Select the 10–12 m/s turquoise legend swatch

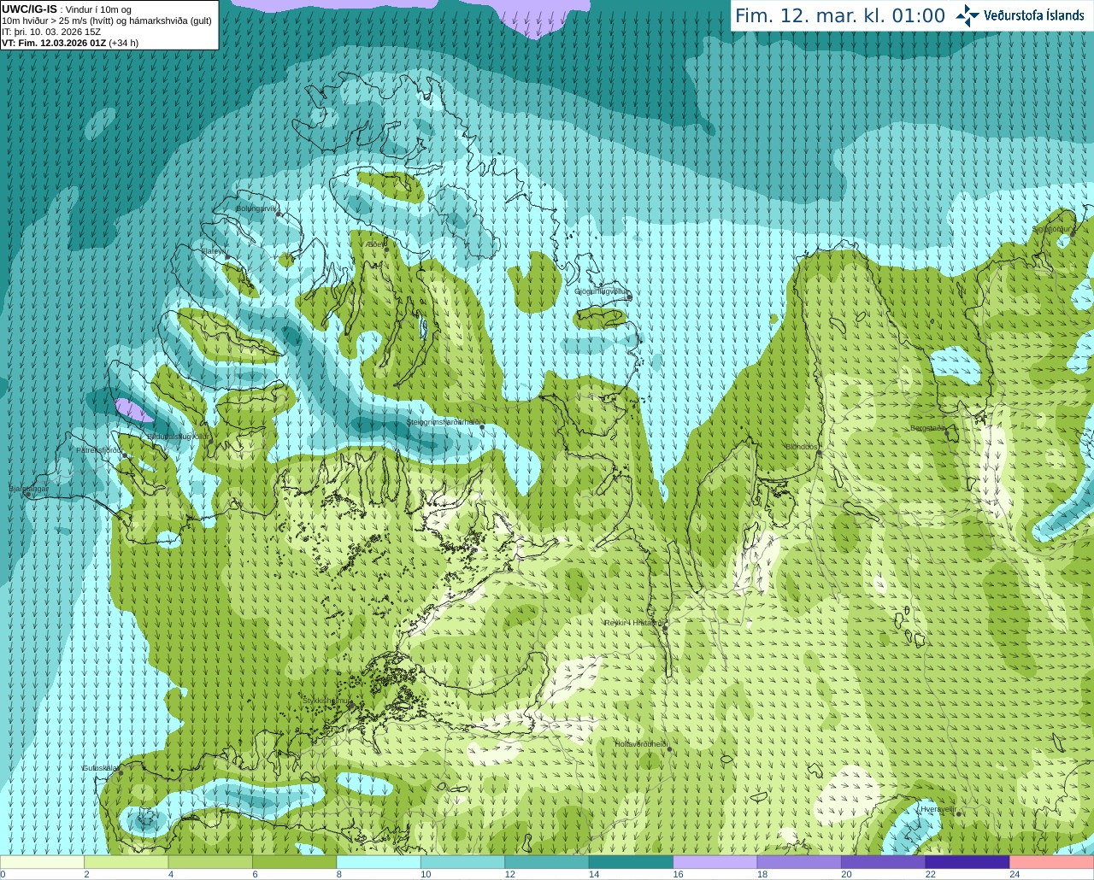pyautogui.click(x=462, y=862)
